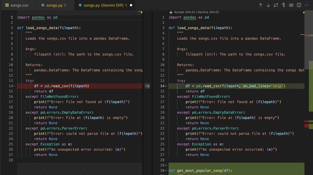The width and height of the screenshot is (313, 175).
Task: Click 'def load_songs_data(filepath):' in right pane
Action: [200, 28]
